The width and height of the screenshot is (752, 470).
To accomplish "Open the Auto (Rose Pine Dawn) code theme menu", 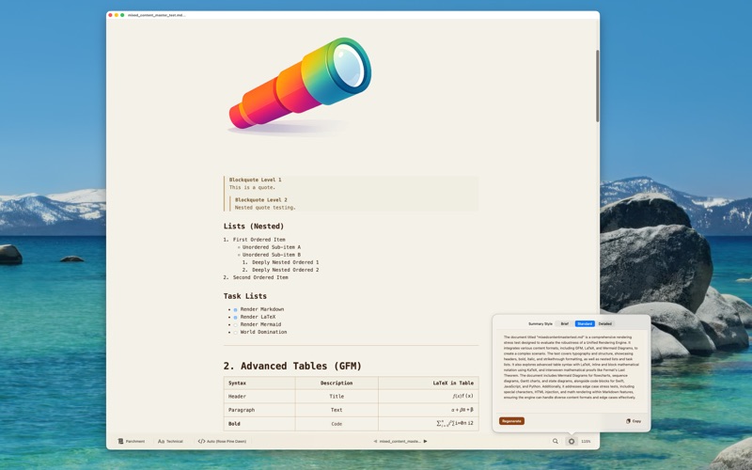I will click(222, 441).
